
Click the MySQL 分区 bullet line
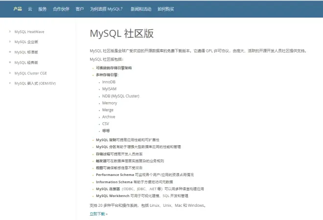(x=138, y=147)
